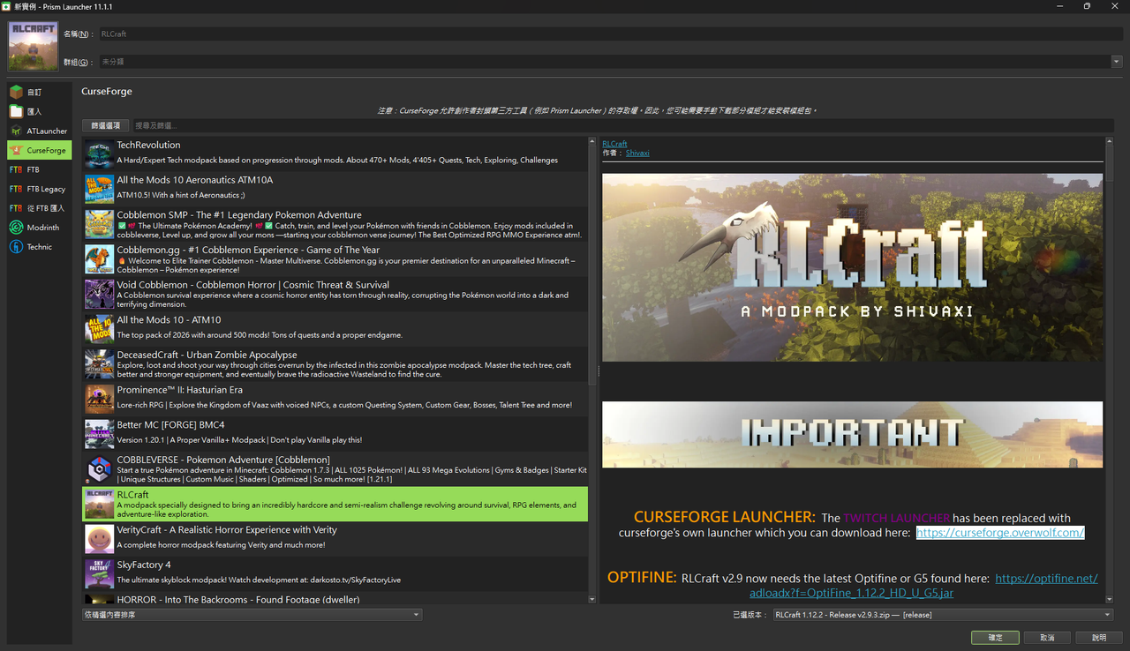Open the optifine.net download link
1130x651 pixels.
coord(923,586)
